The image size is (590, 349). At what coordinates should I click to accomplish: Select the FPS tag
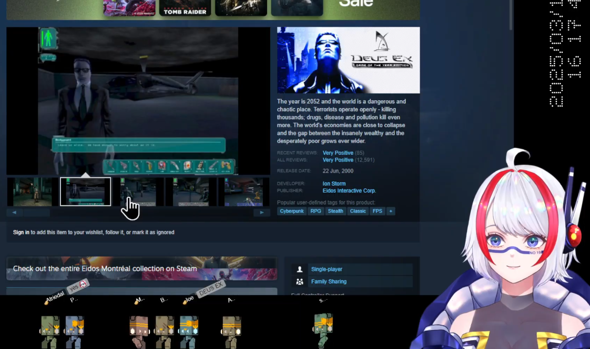(378, 211)
